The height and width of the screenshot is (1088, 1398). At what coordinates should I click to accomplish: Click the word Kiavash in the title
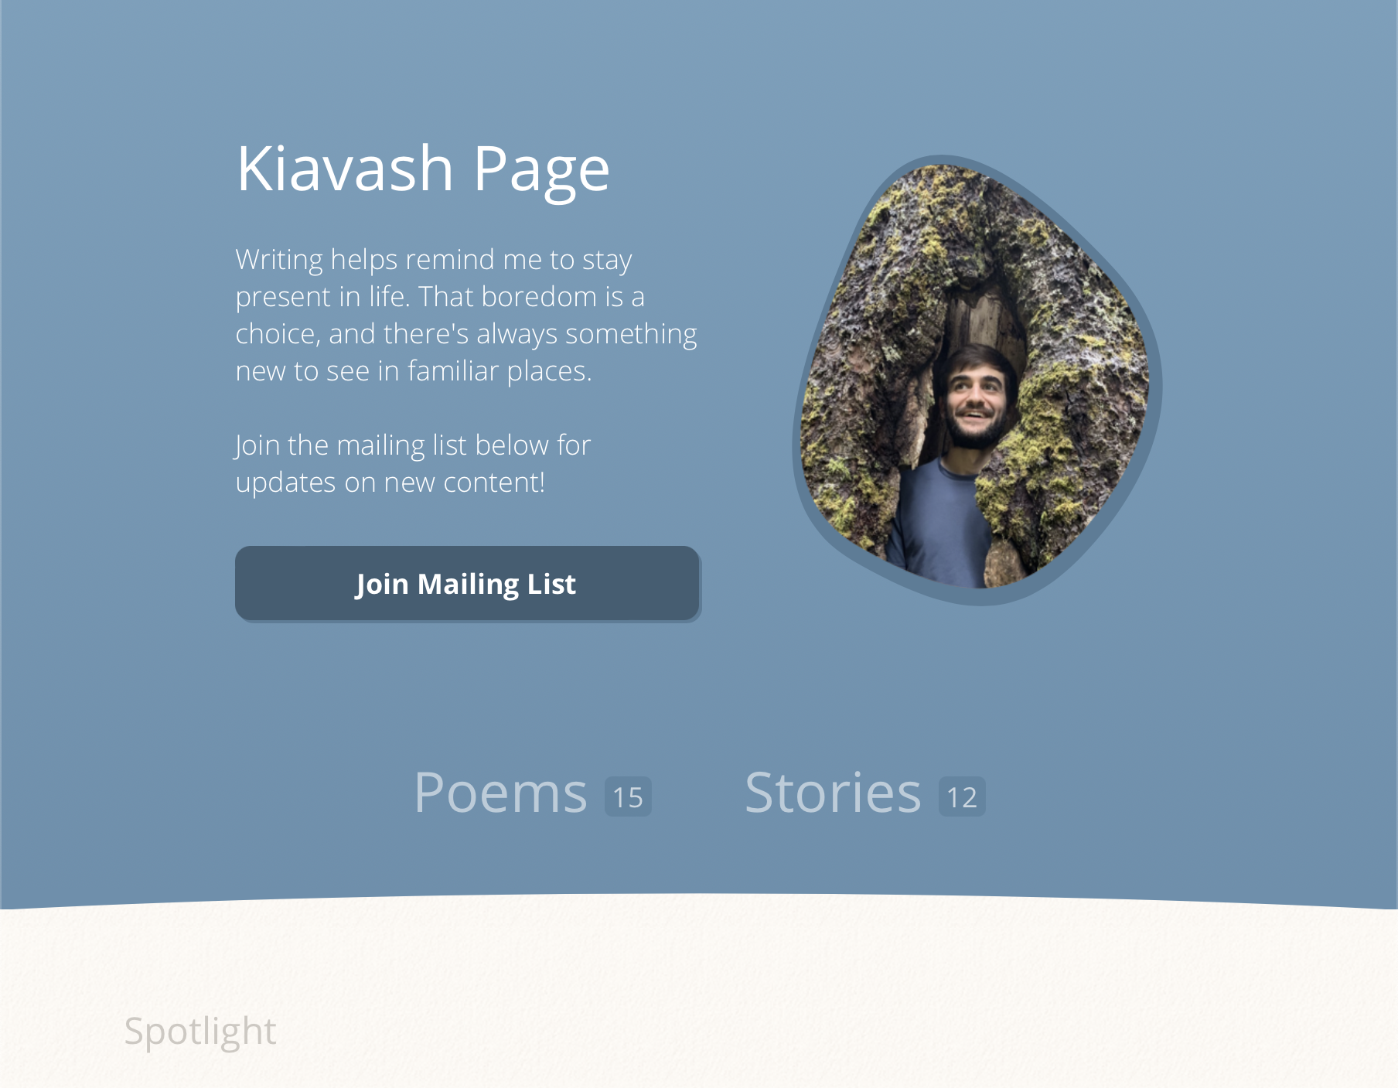pyautogui.click(x=345, y=169)
